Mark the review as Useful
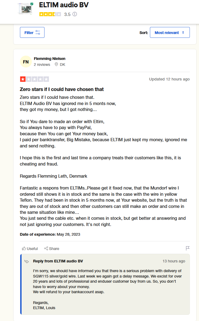This screenshot has width=199, height=321. (30, 249)
